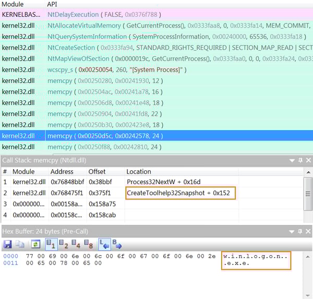Click the ASCII text w.i.n.l.o.g.o.n.. in hex buffer
This screenshot has height=299, width=313.
click(x=255, y=256)
